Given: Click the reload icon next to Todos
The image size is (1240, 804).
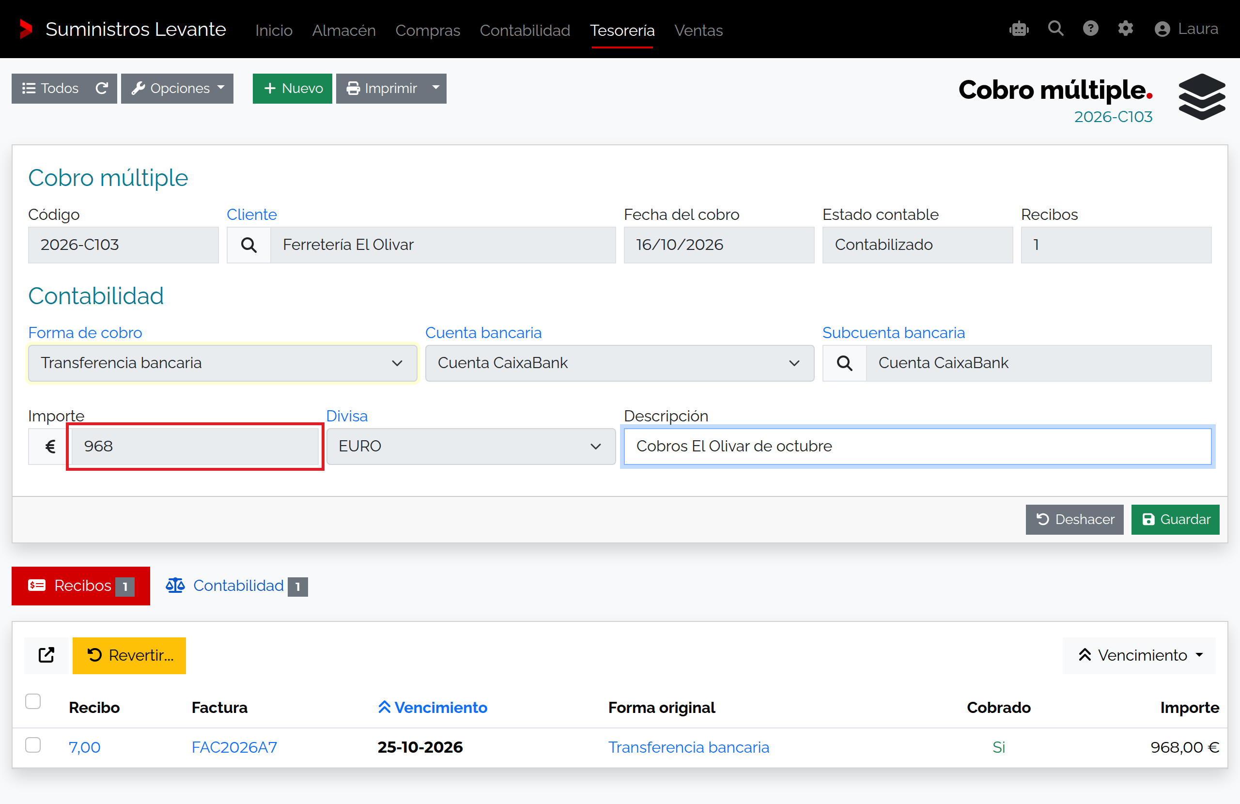Looking at the screenshot, I should (x=102, y=89).
